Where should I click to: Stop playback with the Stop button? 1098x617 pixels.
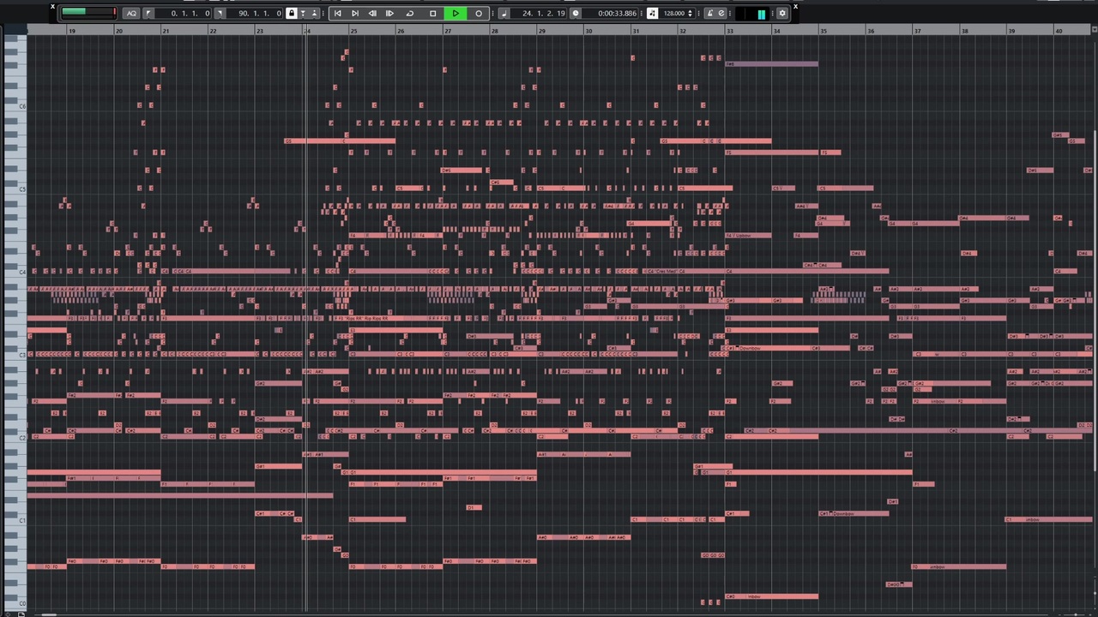(432, 14)
